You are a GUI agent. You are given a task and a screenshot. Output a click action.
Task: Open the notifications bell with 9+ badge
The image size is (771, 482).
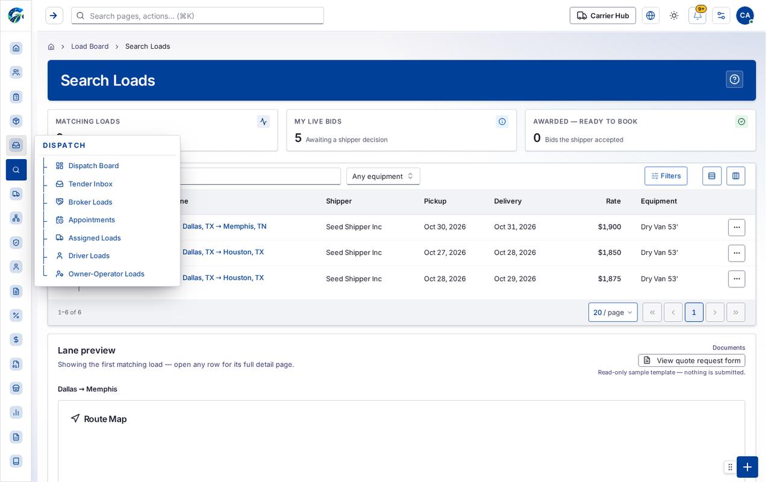[x=698, y=16]
